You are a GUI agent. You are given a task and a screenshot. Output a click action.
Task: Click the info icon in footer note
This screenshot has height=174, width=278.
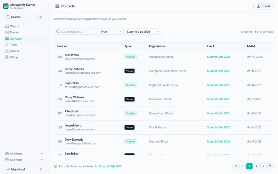tap(56, 166)
